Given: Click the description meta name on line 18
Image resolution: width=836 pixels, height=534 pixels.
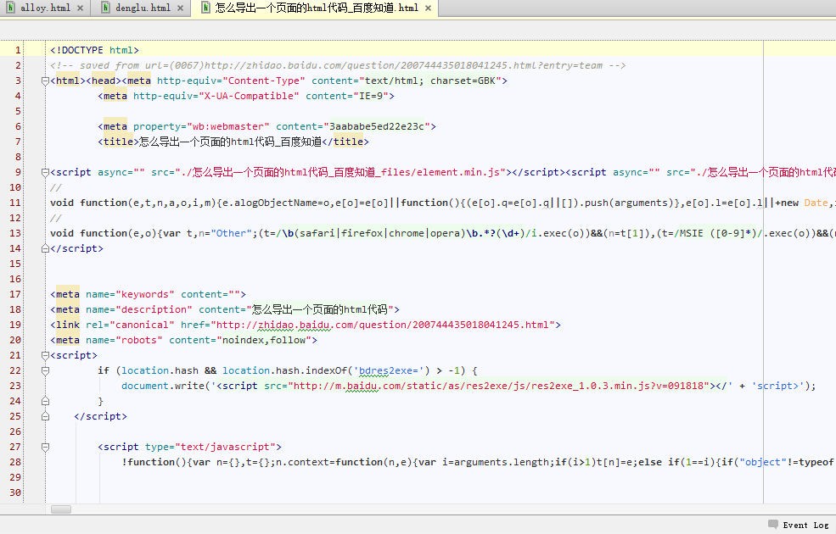Looking at the screenshot, I should [x=154, y=310].
